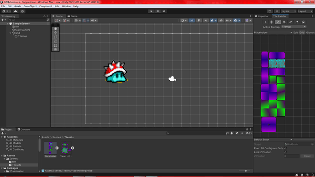
Task: Click the favorites star icon in Project toolbar
Action: pos(242,133)
